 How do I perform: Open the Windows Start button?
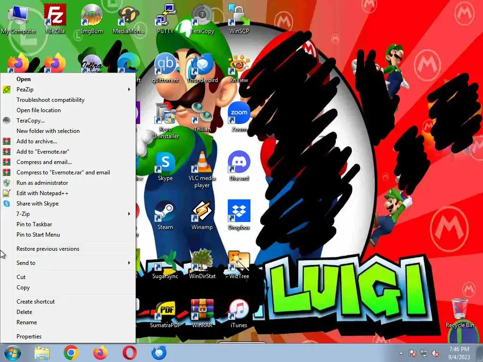(x=12, y=353)
